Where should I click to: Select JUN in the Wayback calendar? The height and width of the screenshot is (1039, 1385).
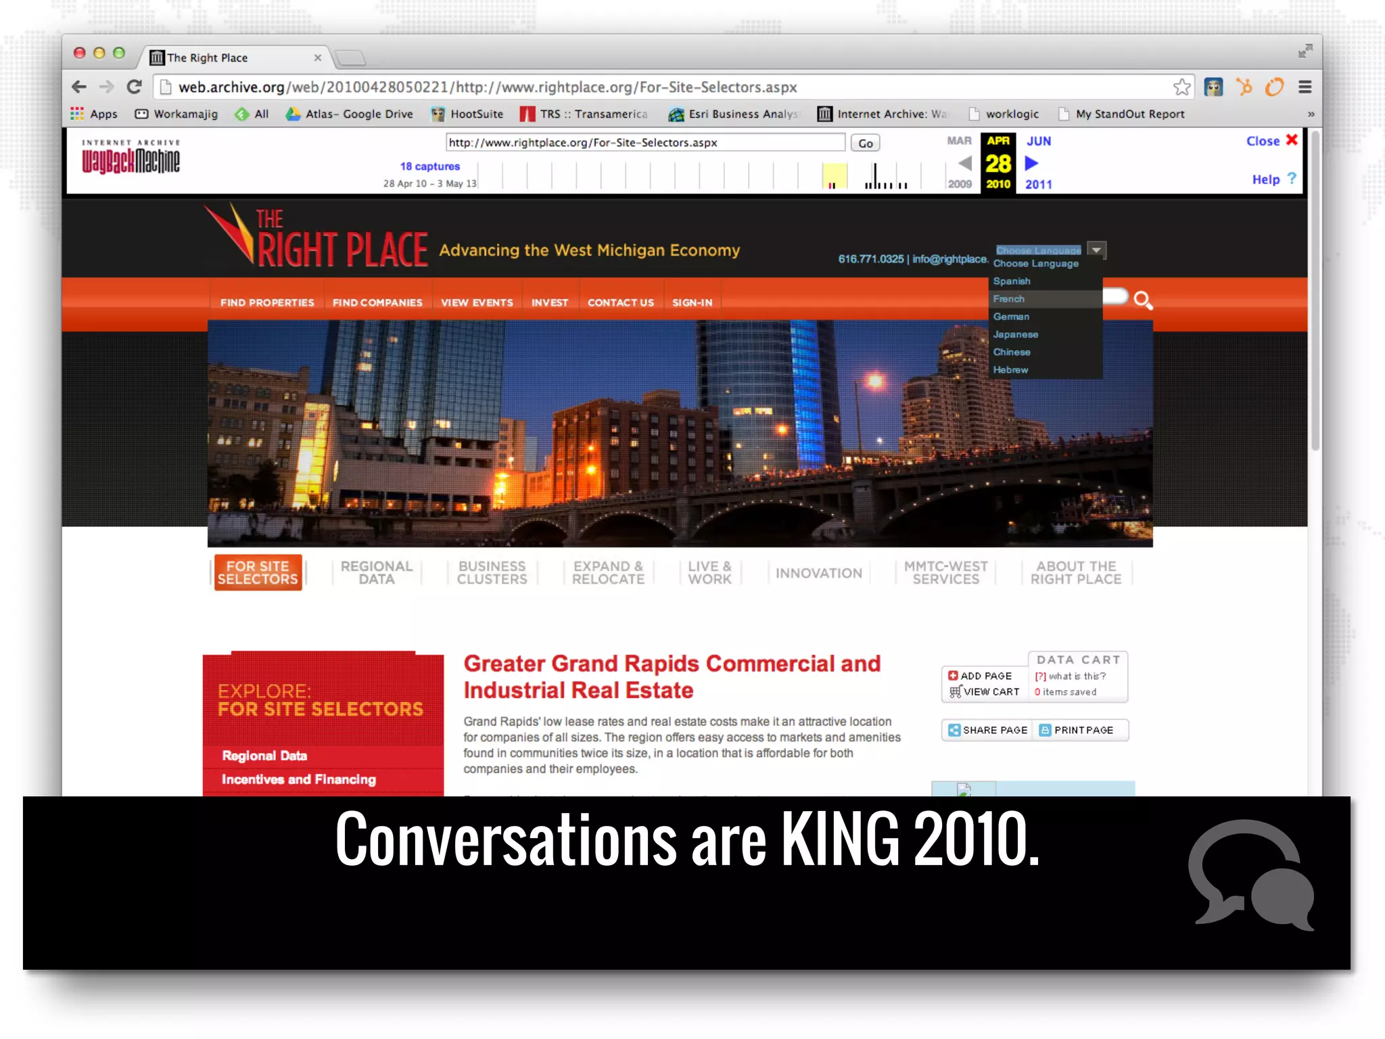[x=1039, y=141]
